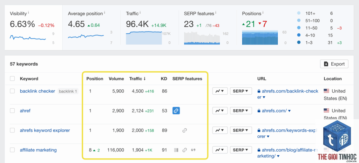Open SERP dropdown for backlink checker
The height and width of the screenshot is (163, 359).
pos(241,91)
